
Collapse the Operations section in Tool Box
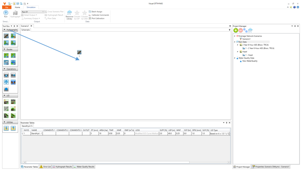5,69
